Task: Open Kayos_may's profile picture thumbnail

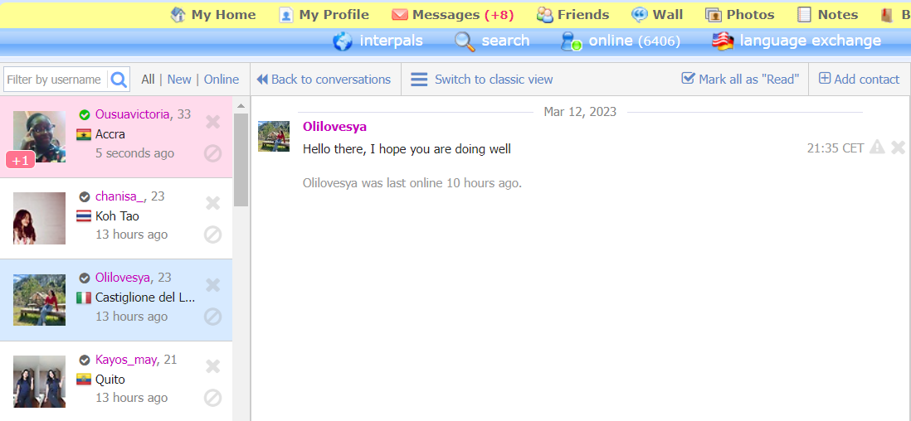Action: coord(39,381)
